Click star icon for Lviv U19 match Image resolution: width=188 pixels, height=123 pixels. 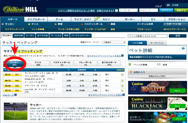pyautogui.click(x=122, y=91)
